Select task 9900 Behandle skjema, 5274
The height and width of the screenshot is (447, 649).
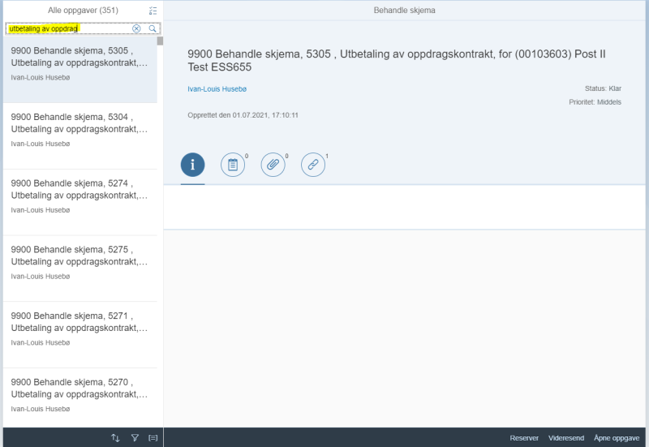tap(80, 202)
